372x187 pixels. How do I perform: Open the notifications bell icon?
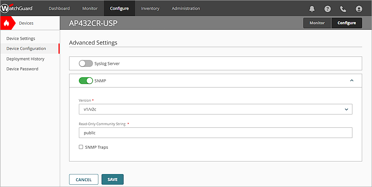coord(312,9)
